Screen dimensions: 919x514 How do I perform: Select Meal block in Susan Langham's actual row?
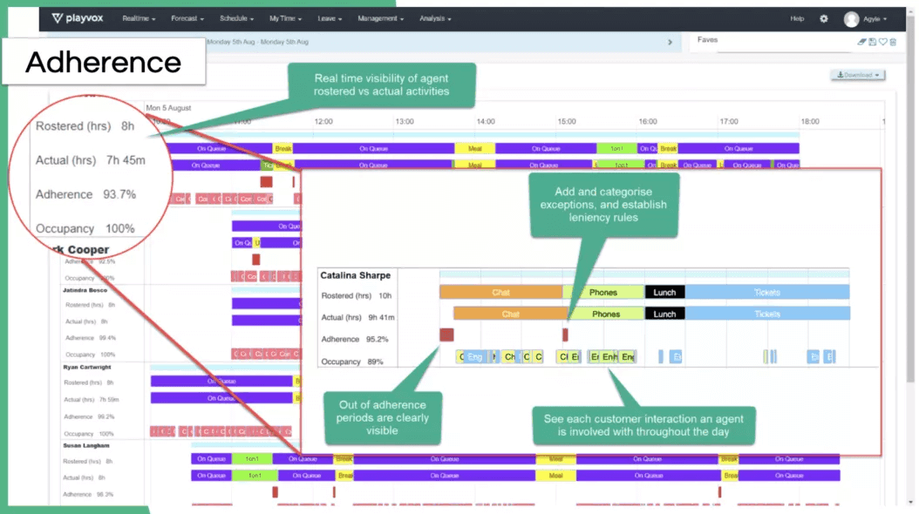click(x=555, y=476)
